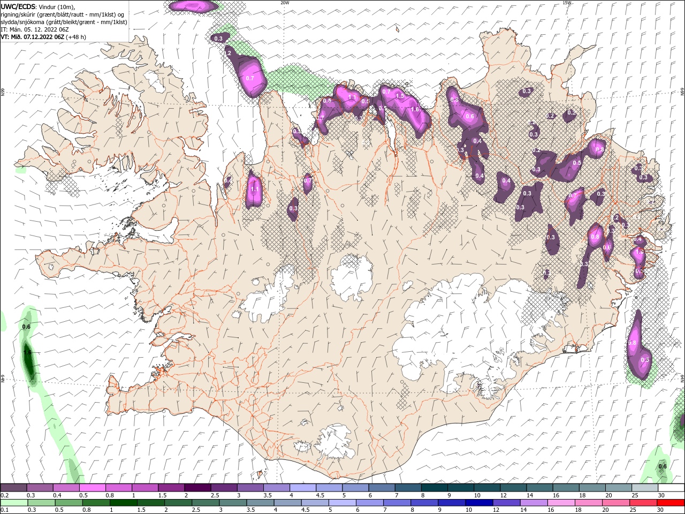
Task: Pick upper scale dark purple swatch between 2 and 2.5
Action: tap(197, 488)
